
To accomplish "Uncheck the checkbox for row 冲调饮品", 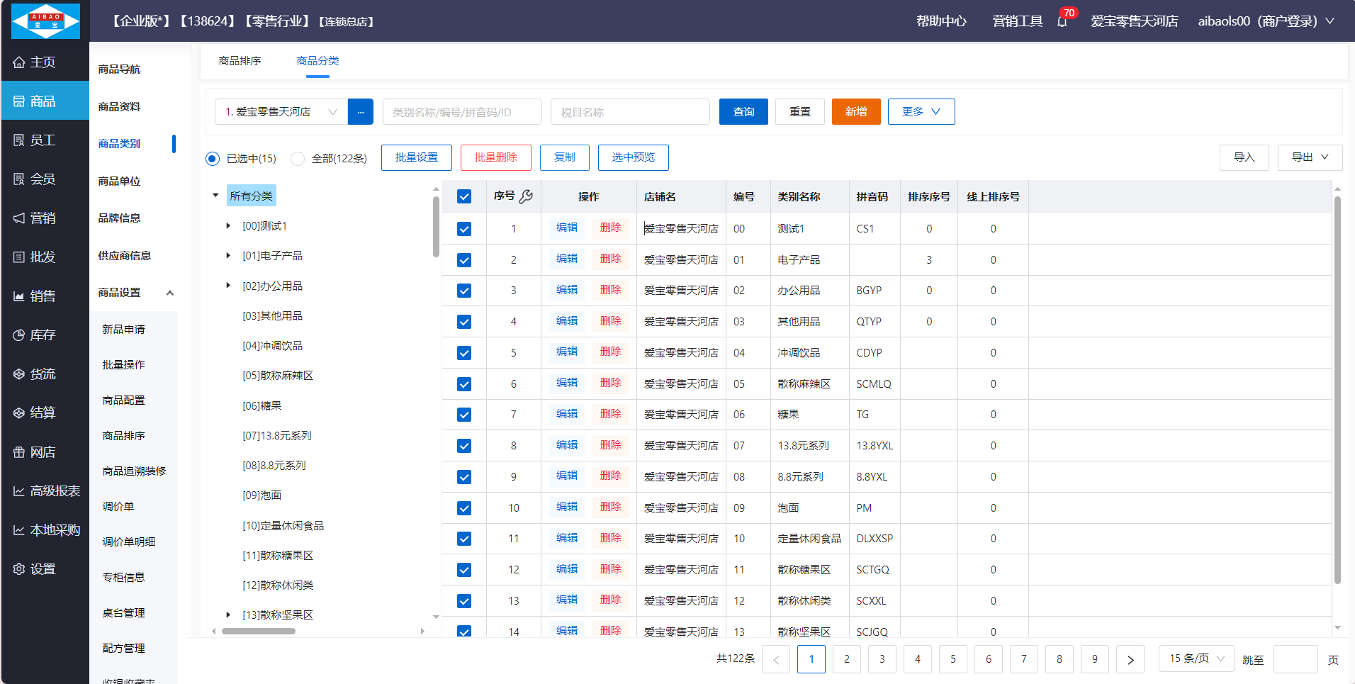I will [x=464, y=353].
